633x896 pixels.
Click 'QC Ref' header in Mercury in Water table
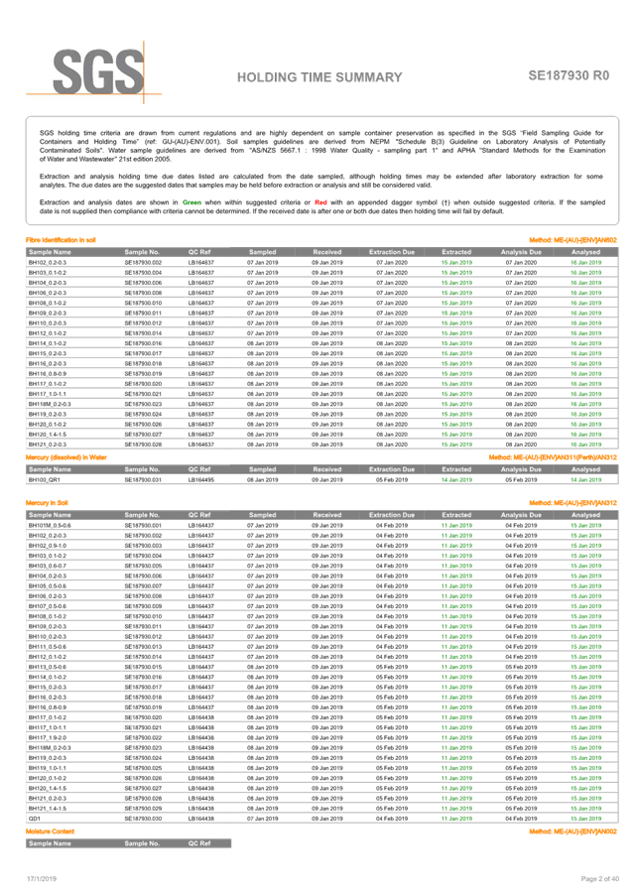click(199, 469)
